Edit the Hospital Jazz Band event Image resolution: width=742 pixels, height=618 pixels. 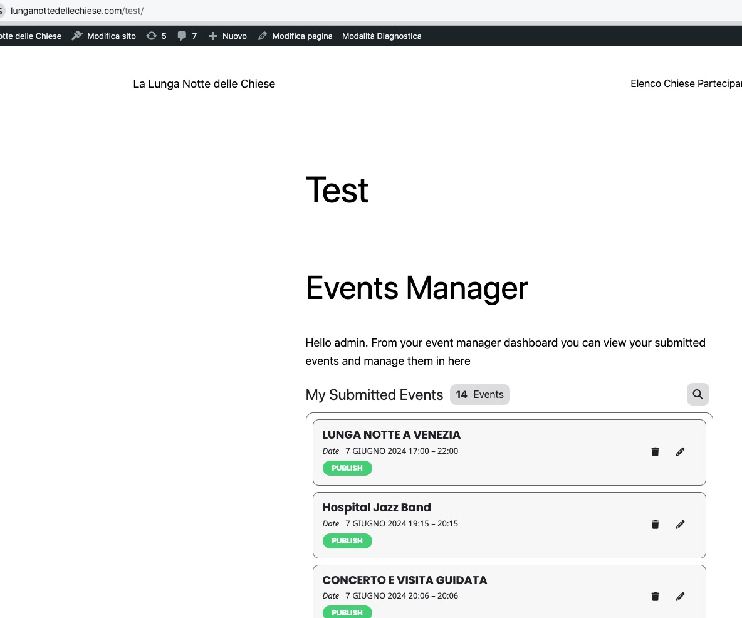[x=680, y=525]
